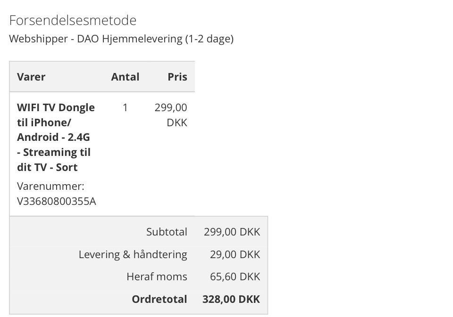Image resolution: width=453 pixels, height=317 pixels.
Task: Click the bold Ordretotal label
Action: pos(159,299)
